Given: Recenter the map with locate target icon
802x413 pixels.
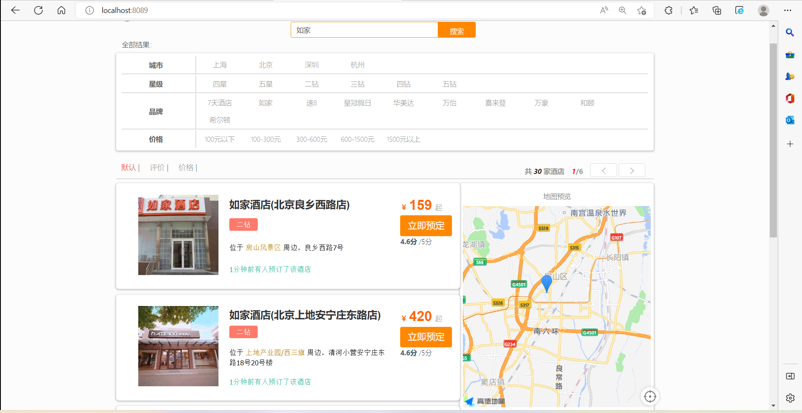Looking at the screenshot, I should [x=650, y=396].
